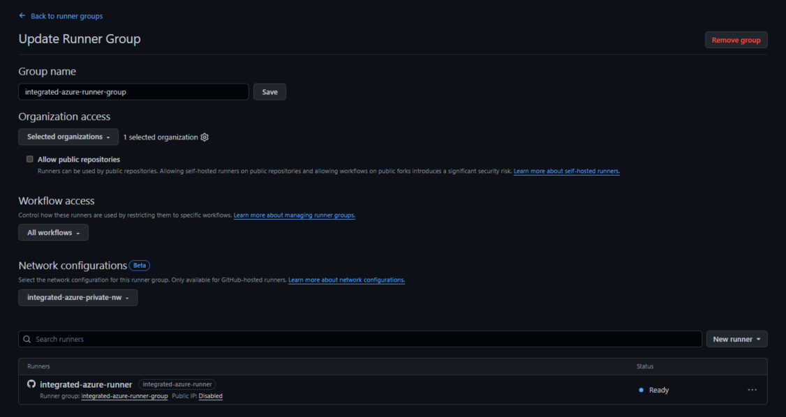Viewport: 786px width, 417px height.
Task: Open the integrated-azure-private-nw network dropdown
Action: 77,297
